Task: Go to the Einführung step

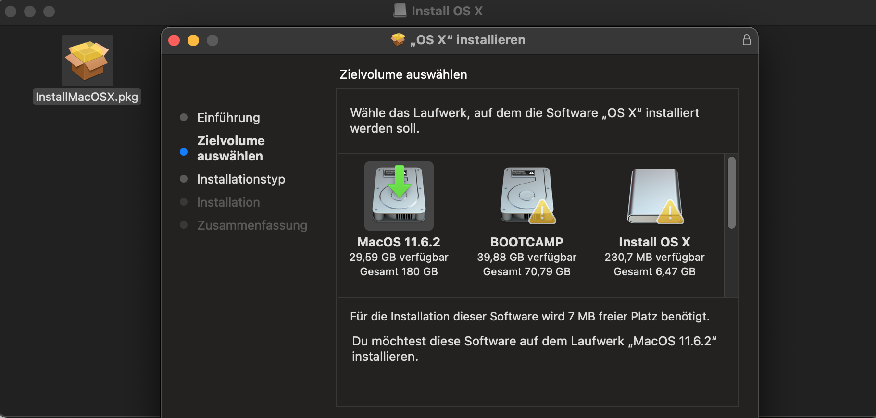Action: (228, 118)
